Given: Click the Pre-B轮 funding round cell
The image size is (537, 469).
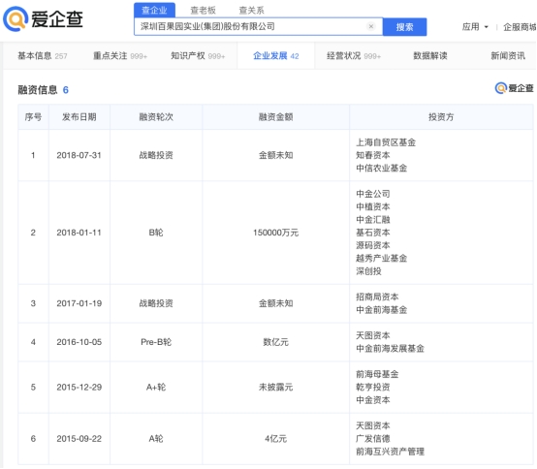Looking at the screenshot, I should click(x=156, y=342).
